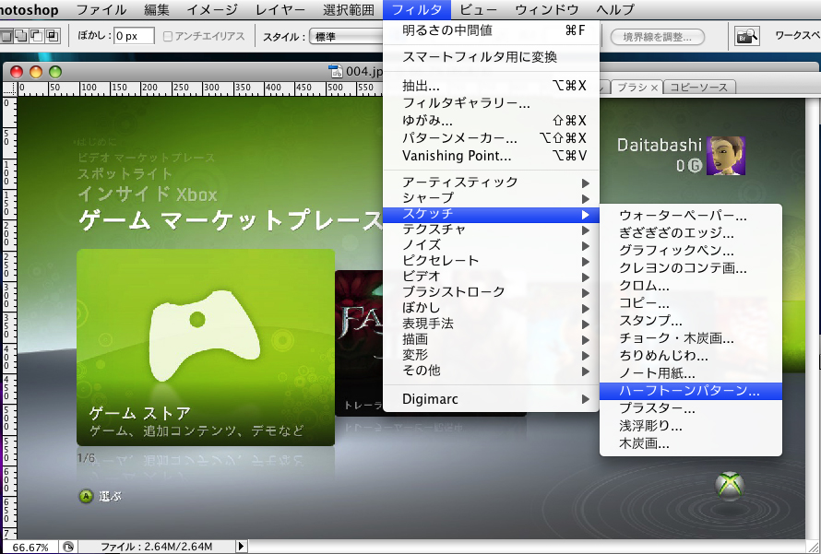Reapply 明るさの中間値 last filter

click(491, 30)
